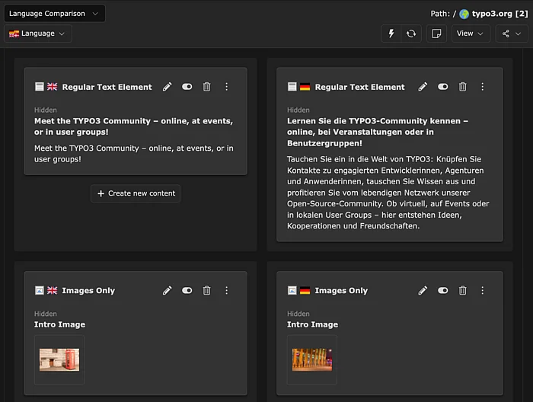Open the red phone booth image thumbnail
This screenshot has width=533, height=402.
click(x=59, y=360)
